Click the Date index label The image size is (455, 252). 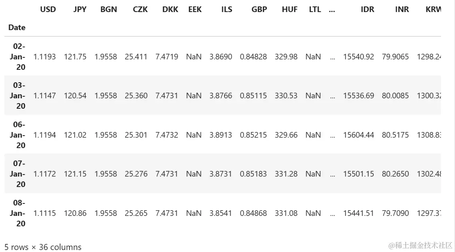(17, 27)
